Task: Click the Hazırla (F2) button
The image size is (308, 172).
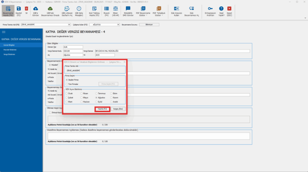Action: pyautogui.click(x=102, y=109)
